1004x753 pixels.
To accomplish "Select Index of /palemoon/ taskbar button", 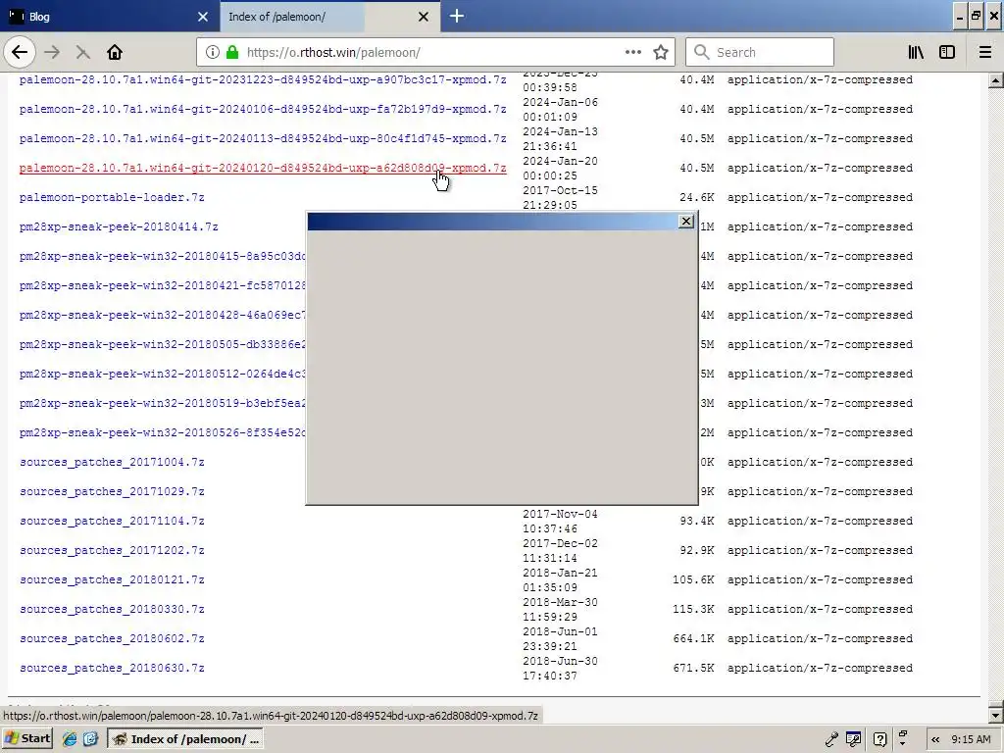I will [185, 739].
